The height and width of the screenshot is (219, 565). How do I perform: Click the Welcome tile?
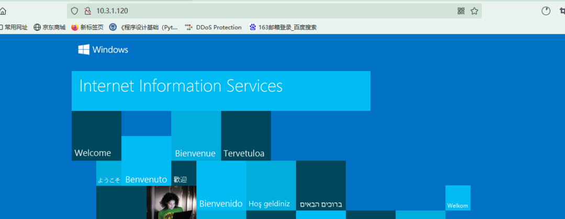click(97, 136)
